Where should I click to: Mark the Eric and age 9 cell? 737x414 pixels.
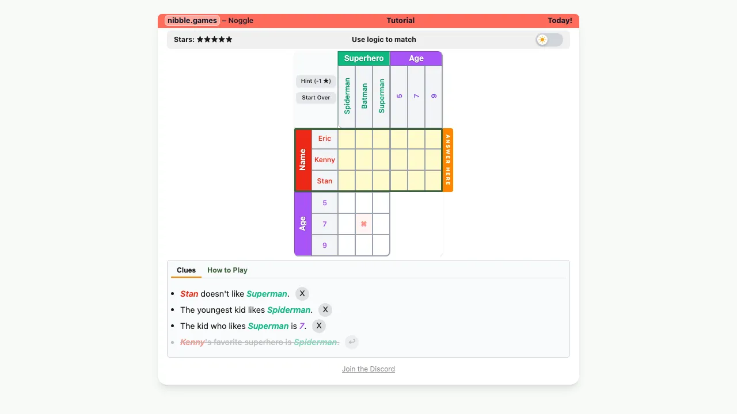pos(433,139)
